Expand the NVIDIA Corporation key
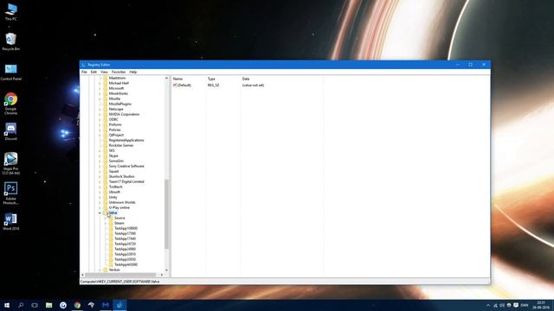 (x=100, y=114)
